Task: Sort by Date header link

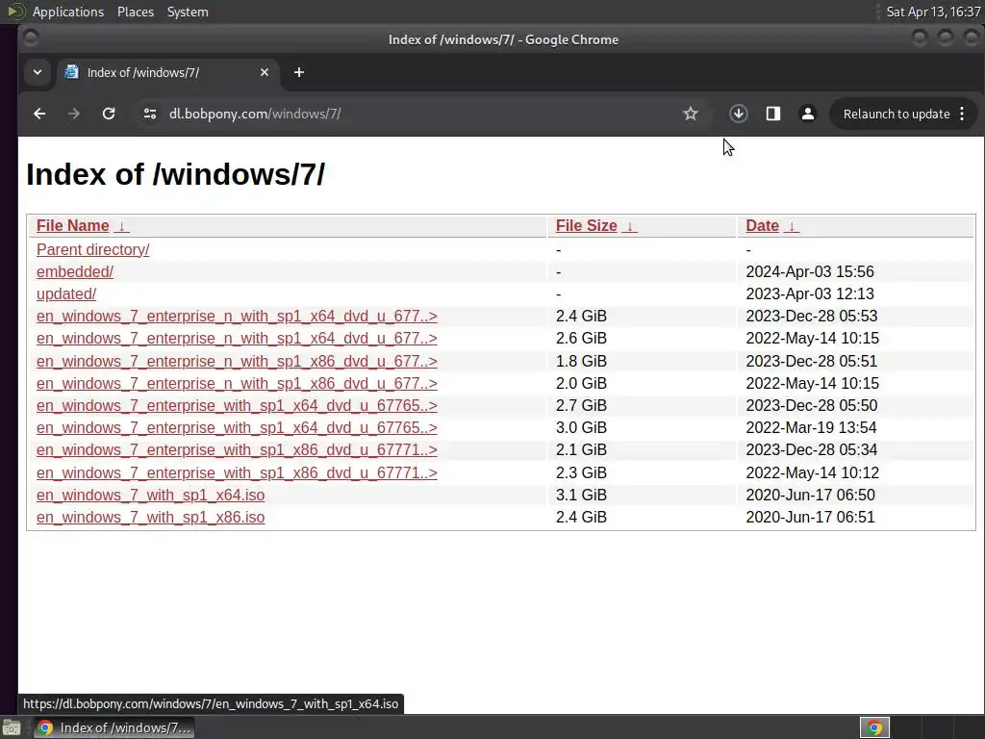Action: pos(762,225)
